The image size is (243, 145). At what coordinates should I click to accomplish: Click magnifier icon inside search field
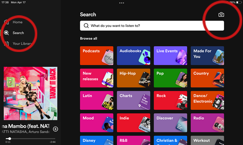tap(86, 26)
